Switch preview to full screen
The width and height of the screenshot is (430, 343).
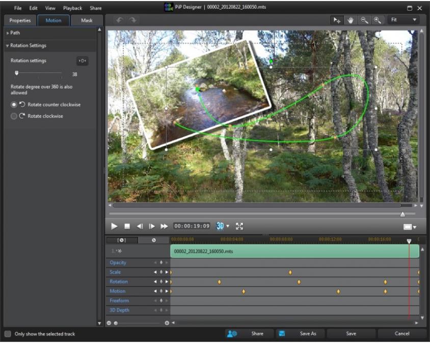point(239,226)
